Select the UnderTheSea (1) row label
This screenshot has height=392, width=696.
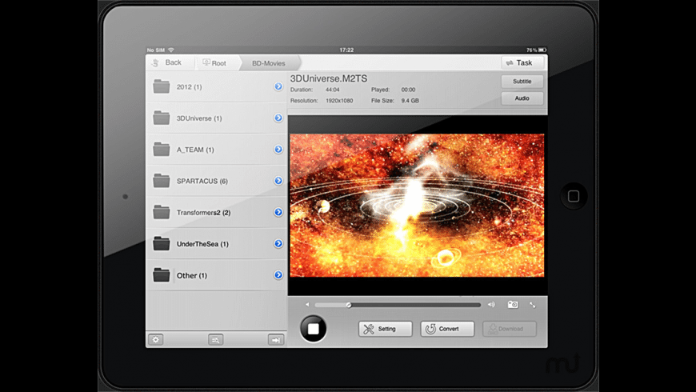click(203, 244)
